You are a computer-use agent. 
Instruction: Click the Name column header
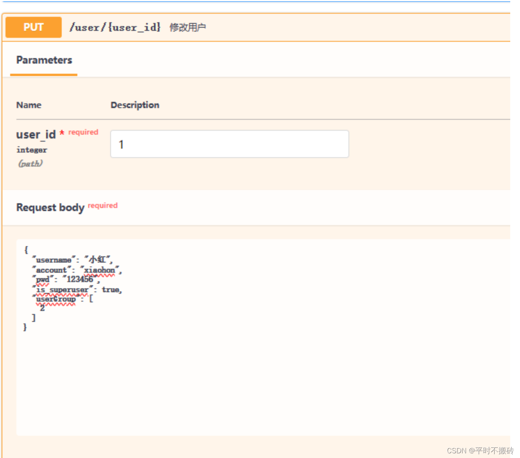(29, 105)
